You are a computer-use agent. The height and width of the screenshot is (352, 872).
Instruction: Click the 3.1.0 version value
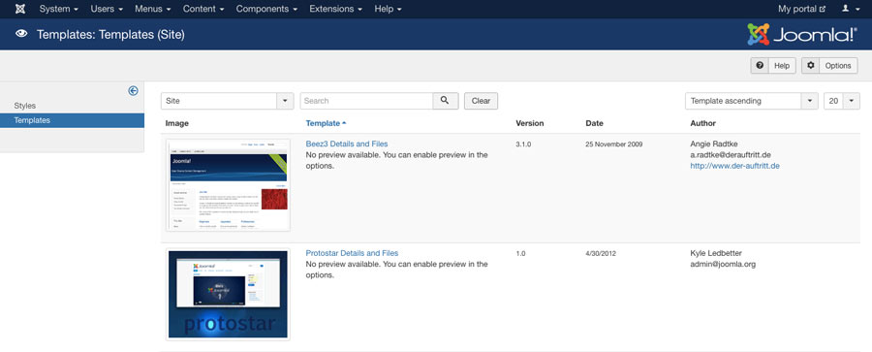tap(523, 144)
